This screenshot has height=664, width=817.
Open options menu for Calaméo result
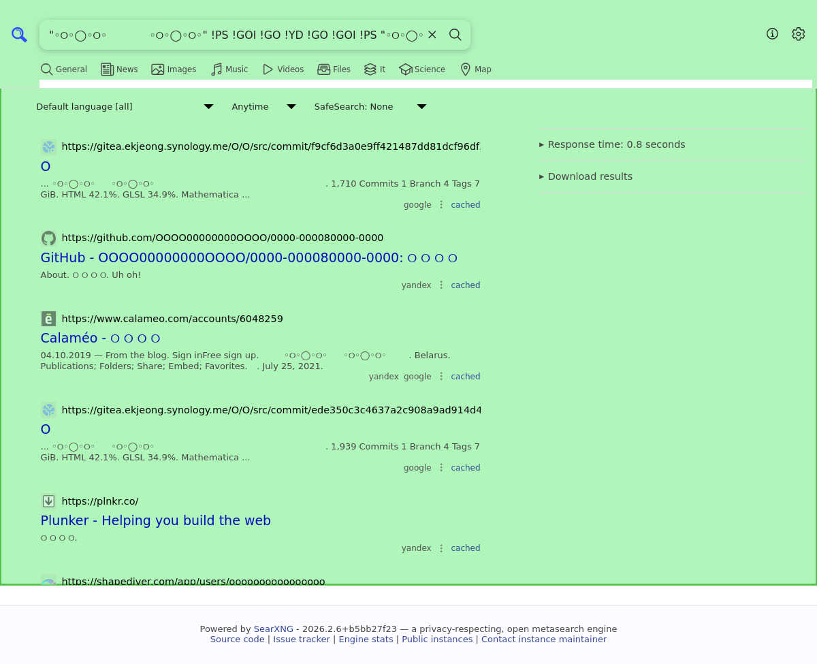pos(441,377)
